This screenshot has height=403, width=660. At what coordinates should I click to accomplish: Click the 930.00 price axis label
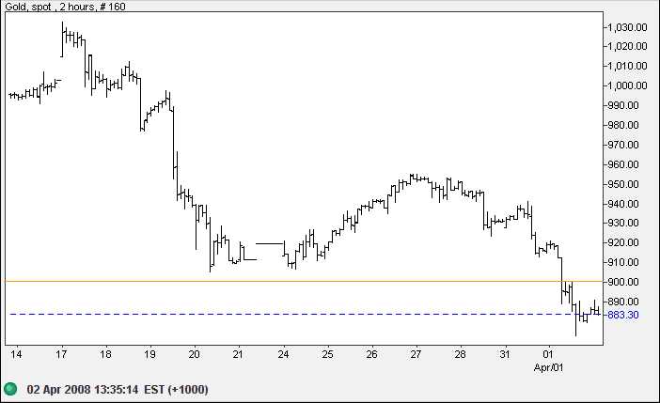pyautogui.click(x=623, y=223)
